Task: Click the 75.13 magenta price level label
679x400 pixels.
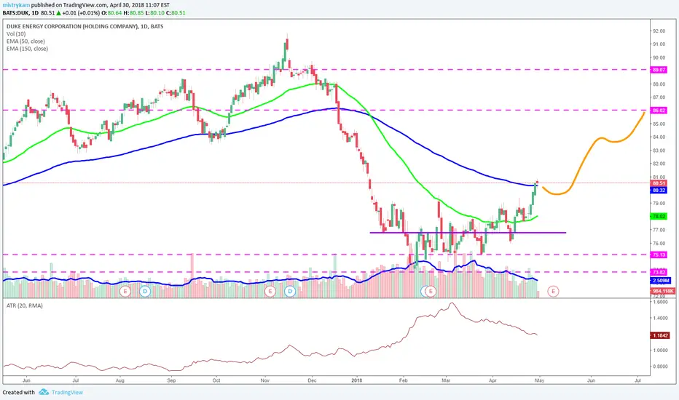Action: tap(659, 255)
